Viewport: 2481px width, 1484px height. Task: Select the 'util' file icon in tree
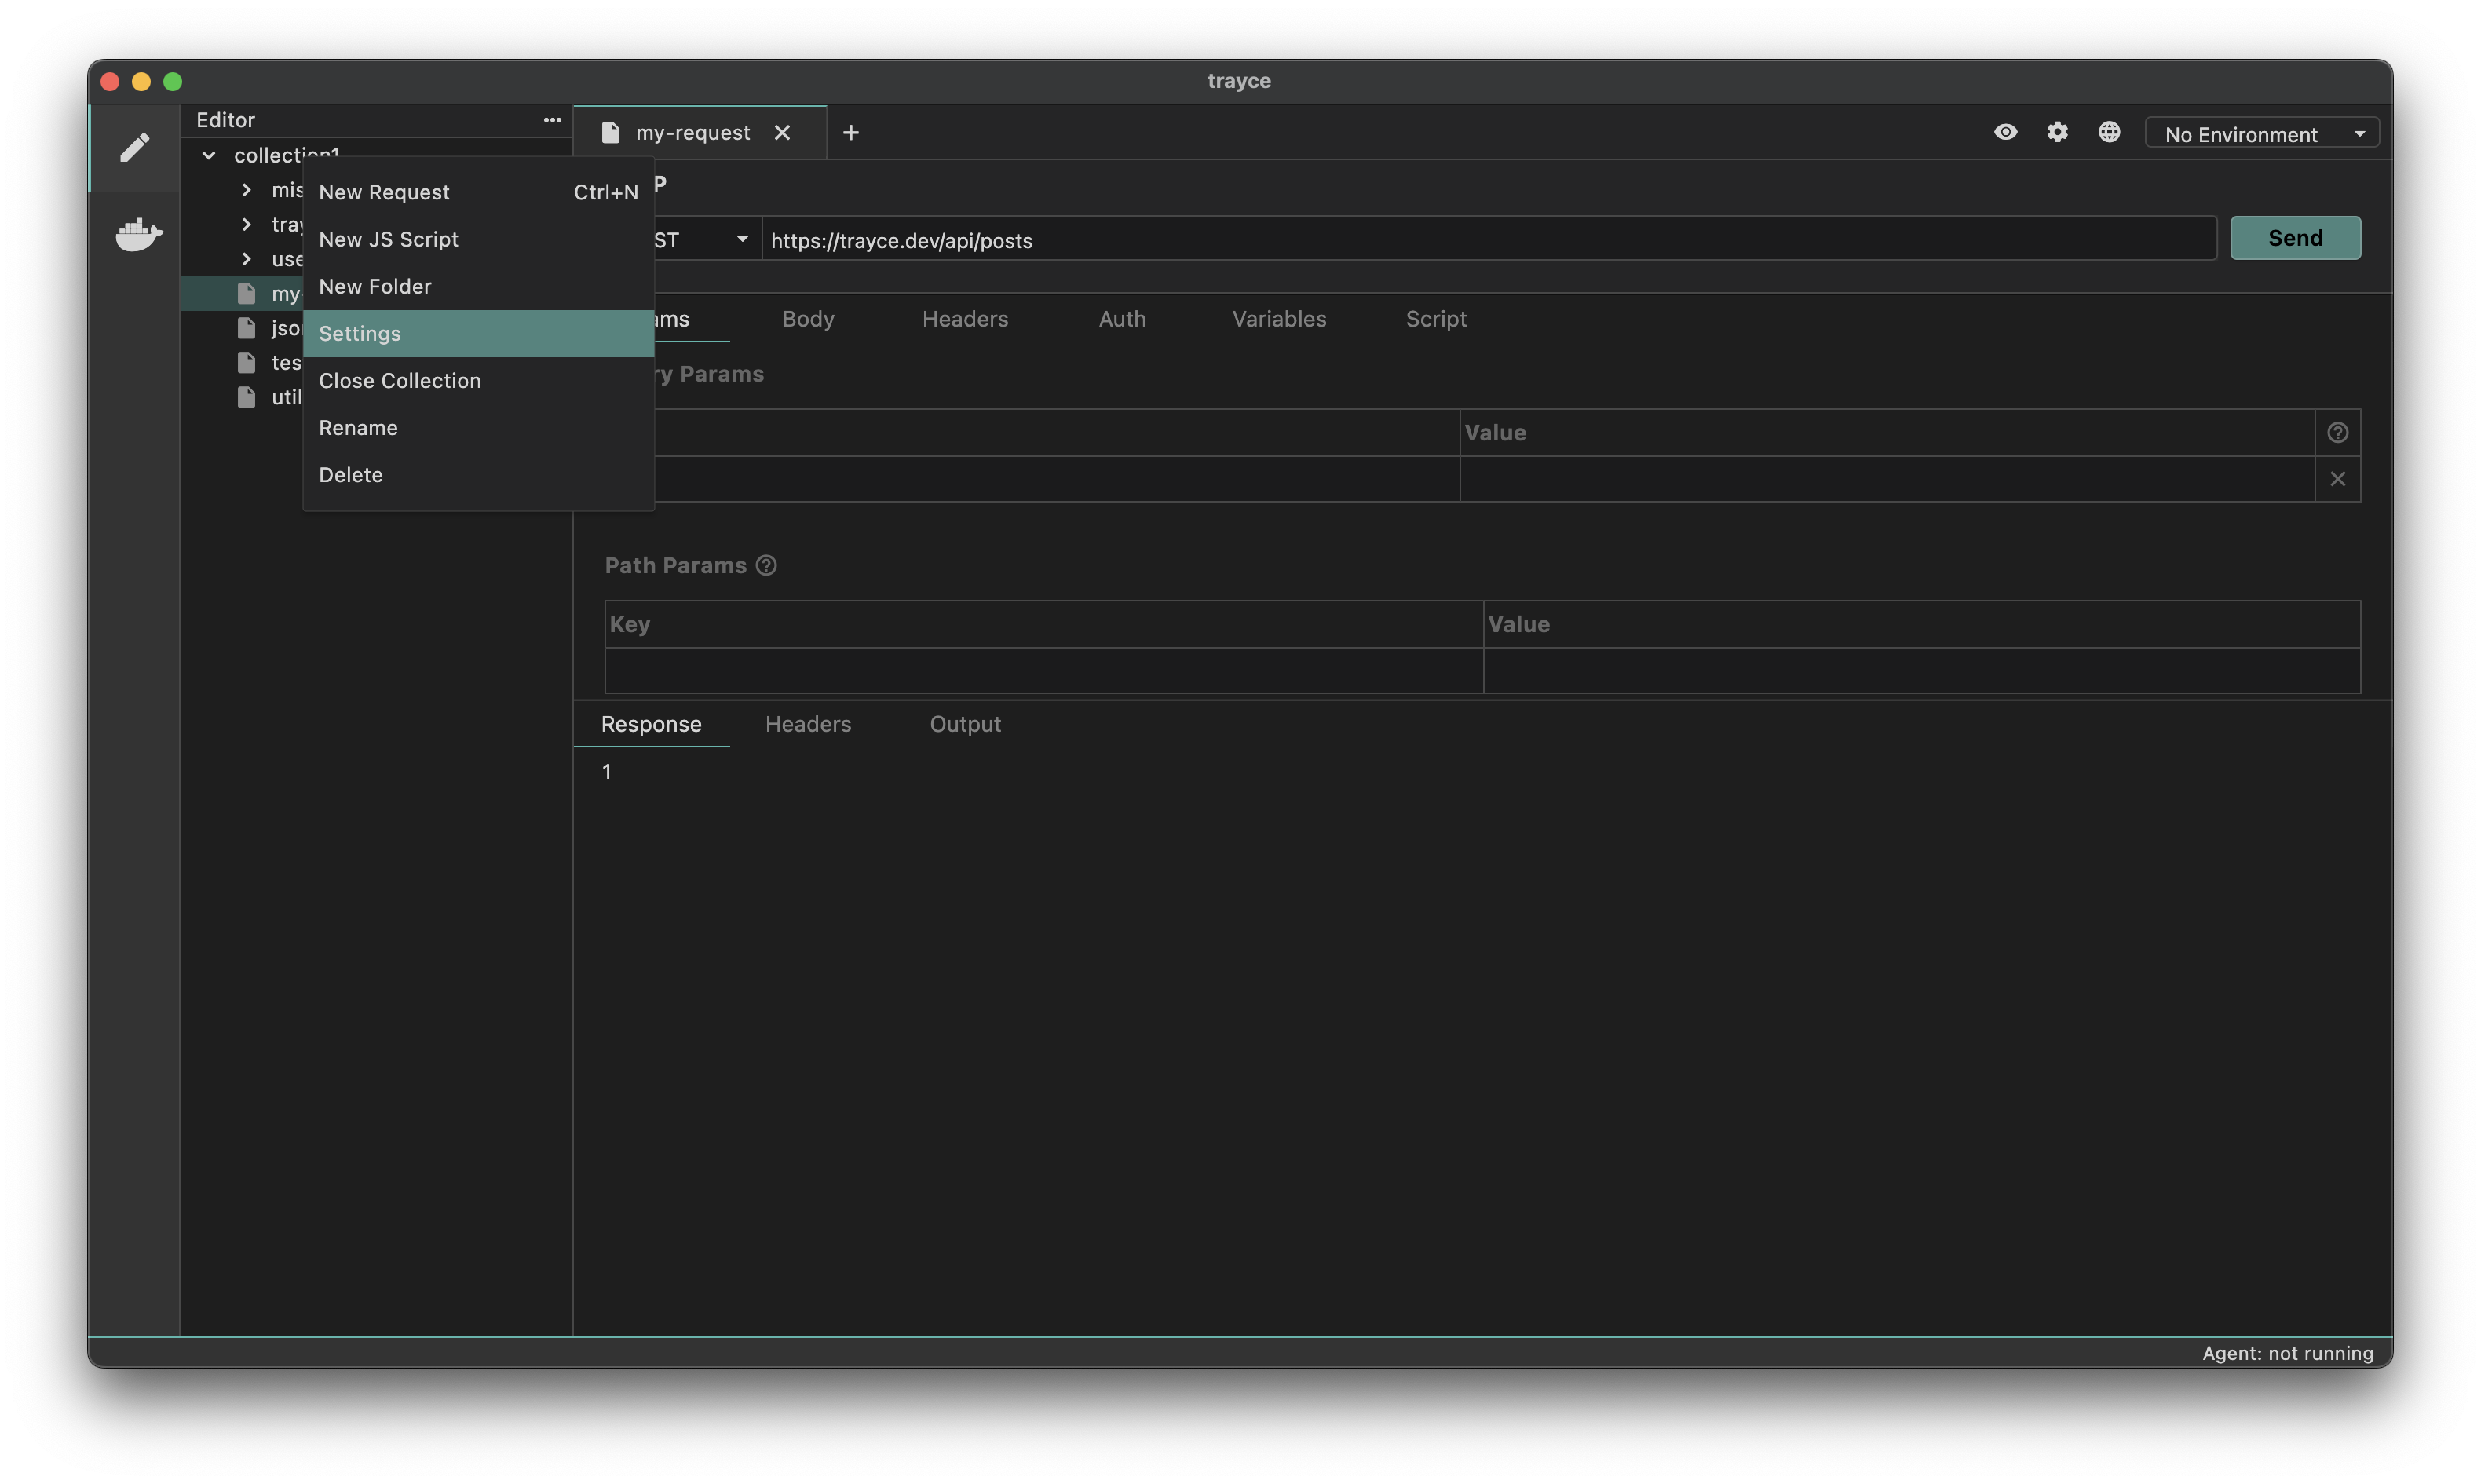click(246, 397)
